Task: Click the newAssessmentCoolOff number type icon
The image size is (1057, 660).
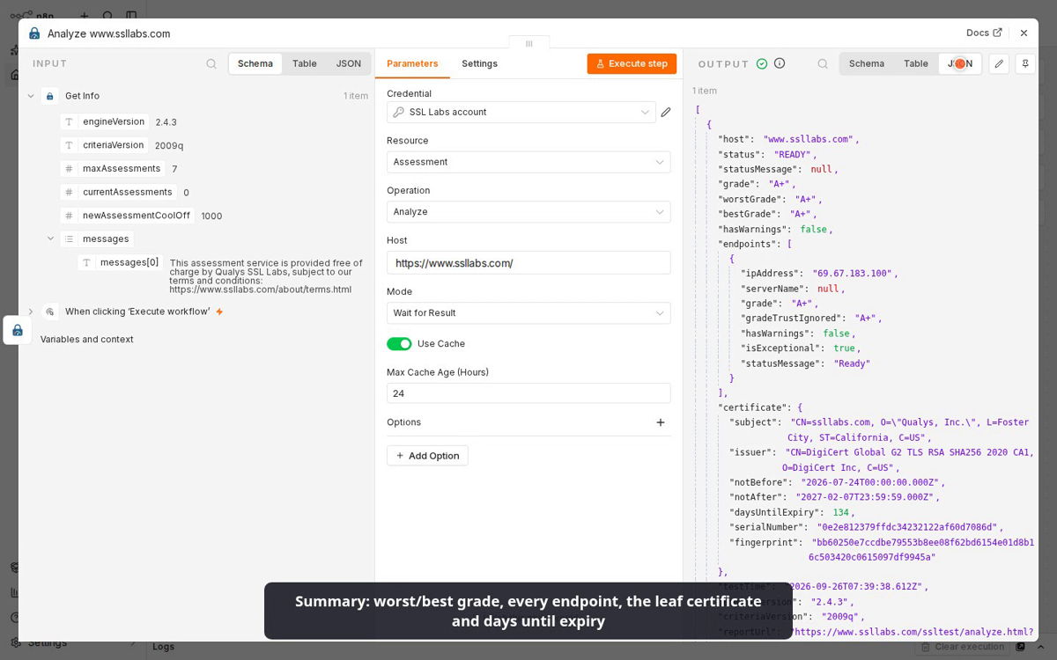Action: point(69,216)
